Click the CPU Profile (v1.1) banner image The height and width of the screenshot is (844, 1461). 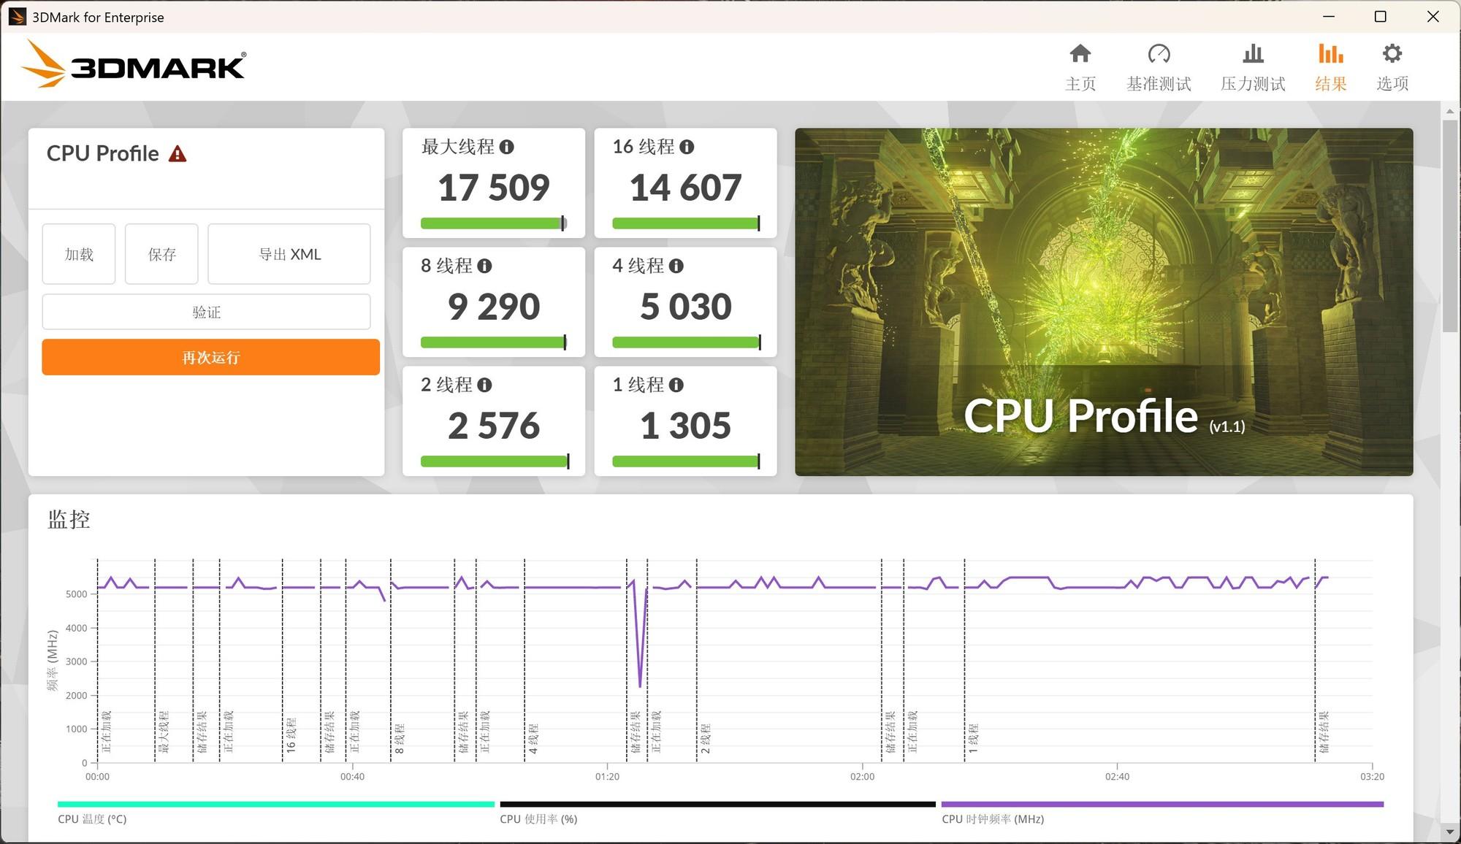click(x=1104, y=302)
